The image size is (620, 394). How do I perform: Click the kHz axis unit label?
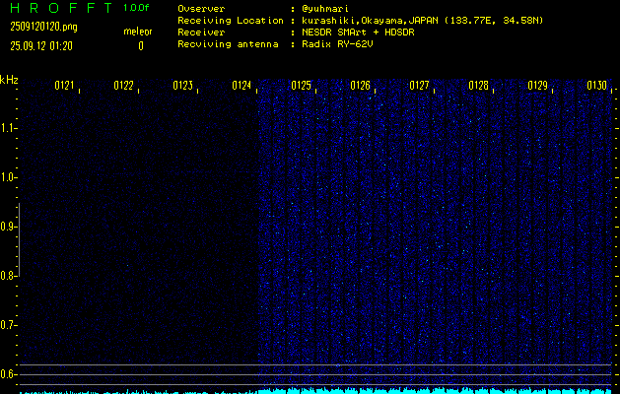point(9,80)
